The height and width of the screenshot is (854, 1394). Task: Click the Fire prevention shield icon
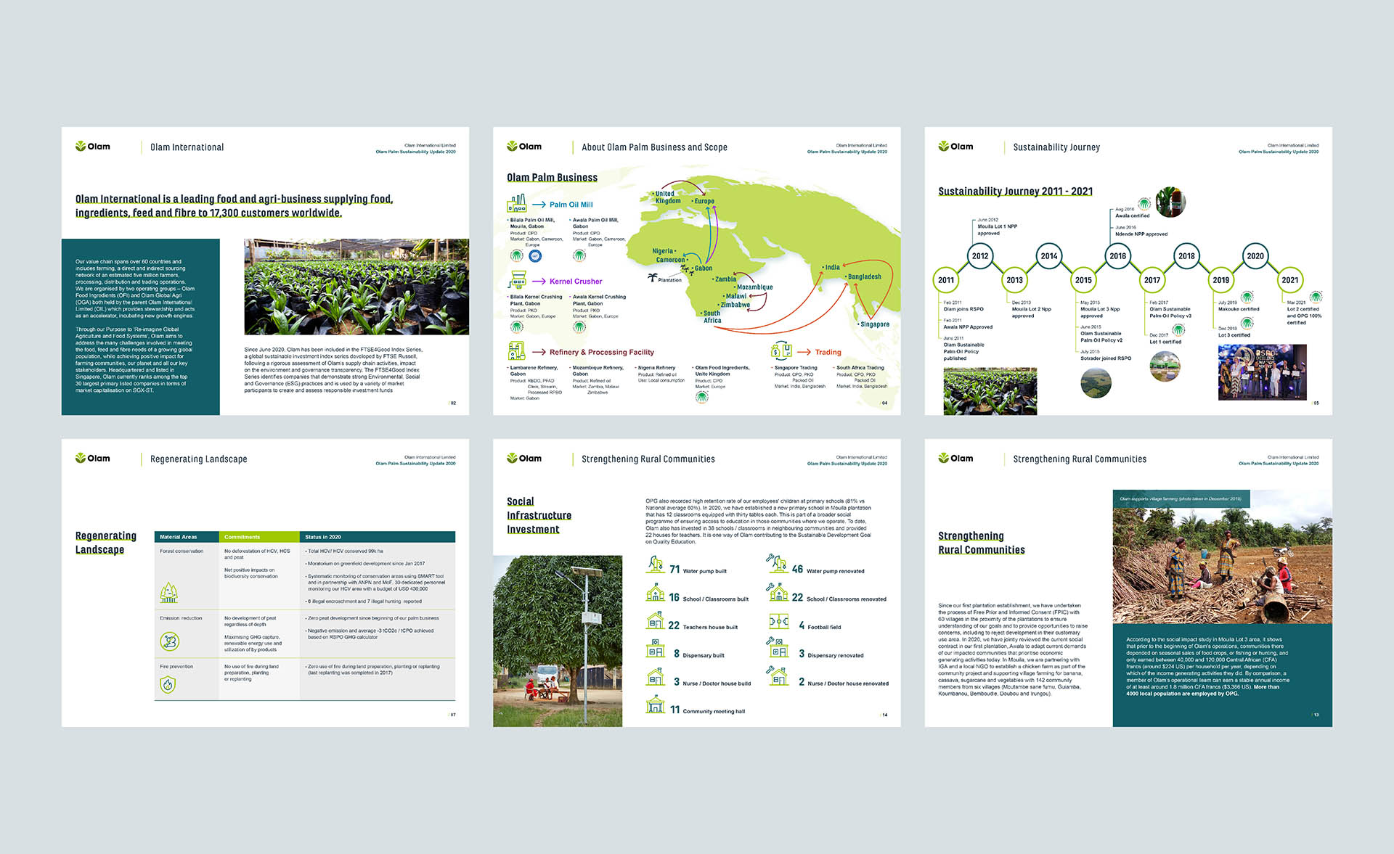[x=168, y=684]
